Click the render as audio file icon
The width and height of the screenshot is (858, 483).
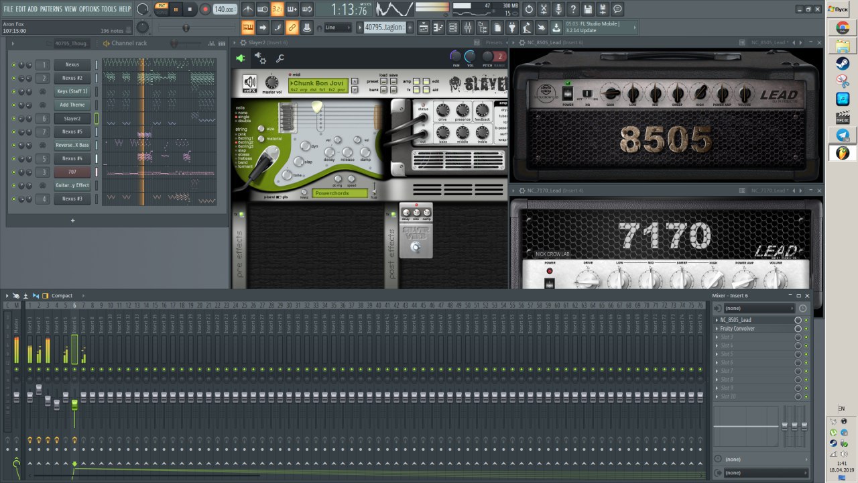[603, 9]
